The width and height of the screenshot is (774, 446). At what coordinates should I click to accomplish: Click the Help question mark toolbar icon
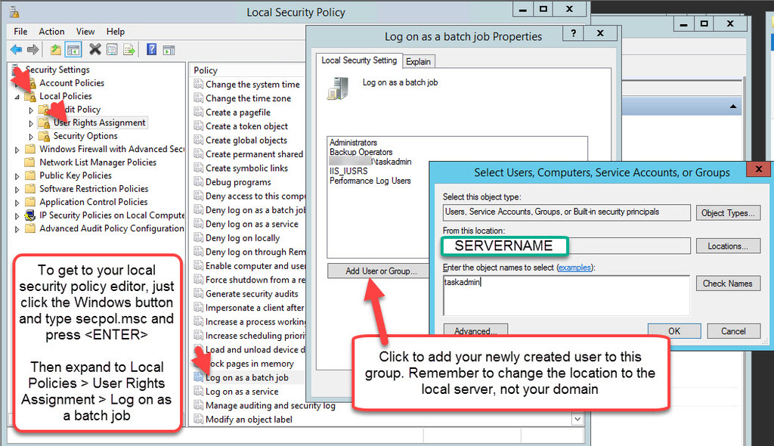click(150, 49)
